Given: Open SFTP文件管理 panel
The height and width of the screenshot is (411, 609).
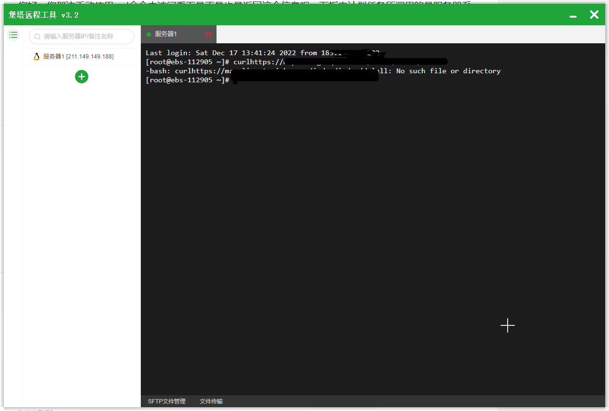Looking at the screenshot, I should 167,401.
